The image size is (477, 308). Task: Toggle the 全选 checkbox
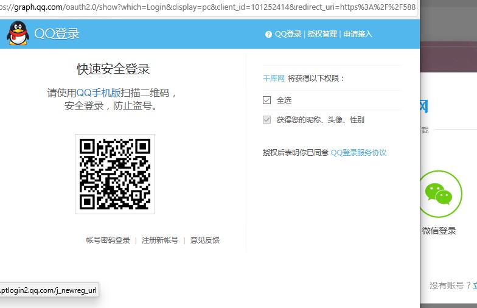[266, 100]
